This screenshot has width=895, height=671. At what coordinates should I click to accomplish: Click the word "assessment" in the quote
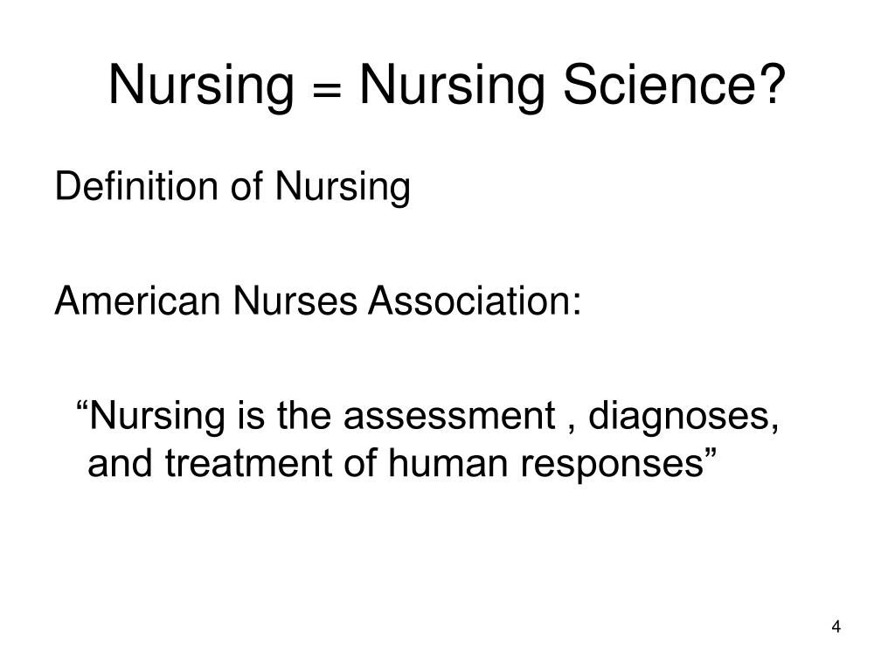[x=449, y=415]
